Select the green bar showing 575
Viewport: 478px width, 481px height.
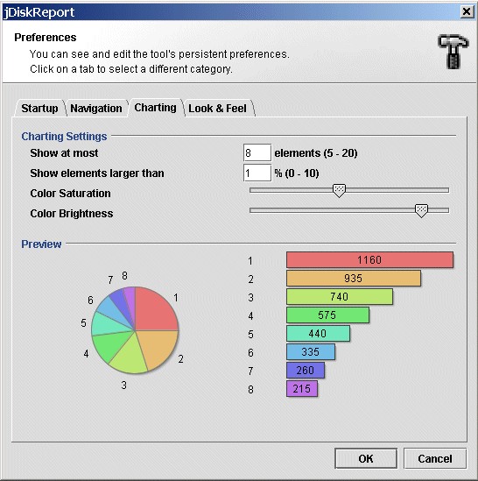coord(327,315)
